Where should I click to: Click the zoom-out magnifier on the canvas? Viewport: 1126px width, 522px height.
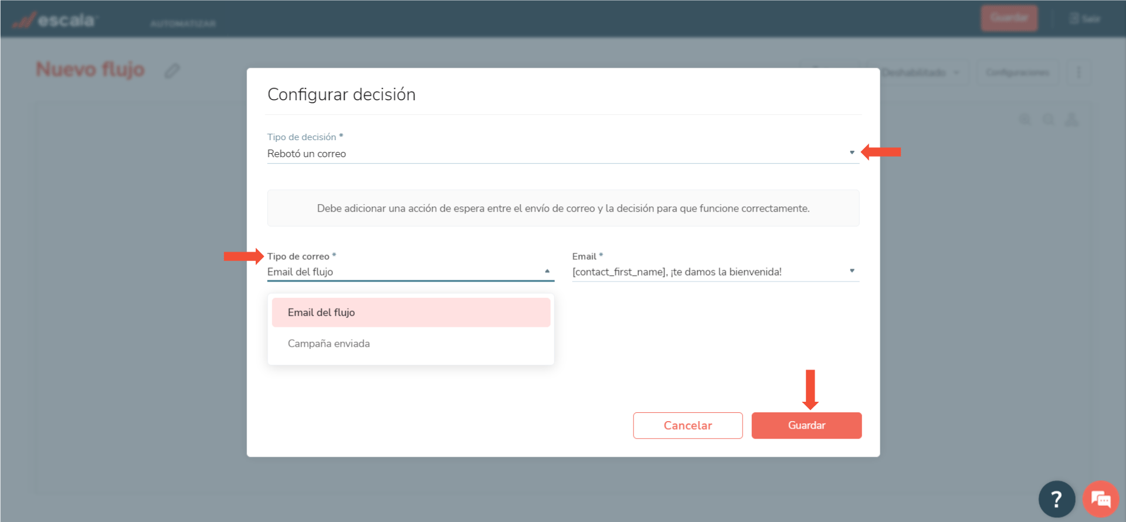click(1048, 120)
